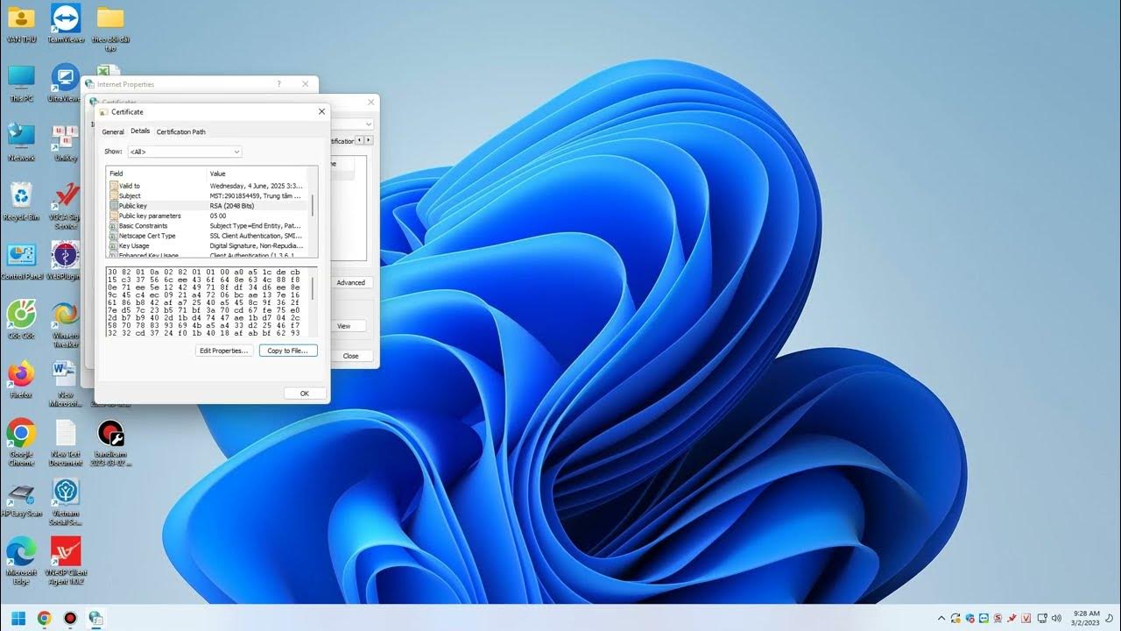The width and height of the screenshot is (1121, 631).
Task: Open the Recycle Bin
Action: [x=21, y=202]
